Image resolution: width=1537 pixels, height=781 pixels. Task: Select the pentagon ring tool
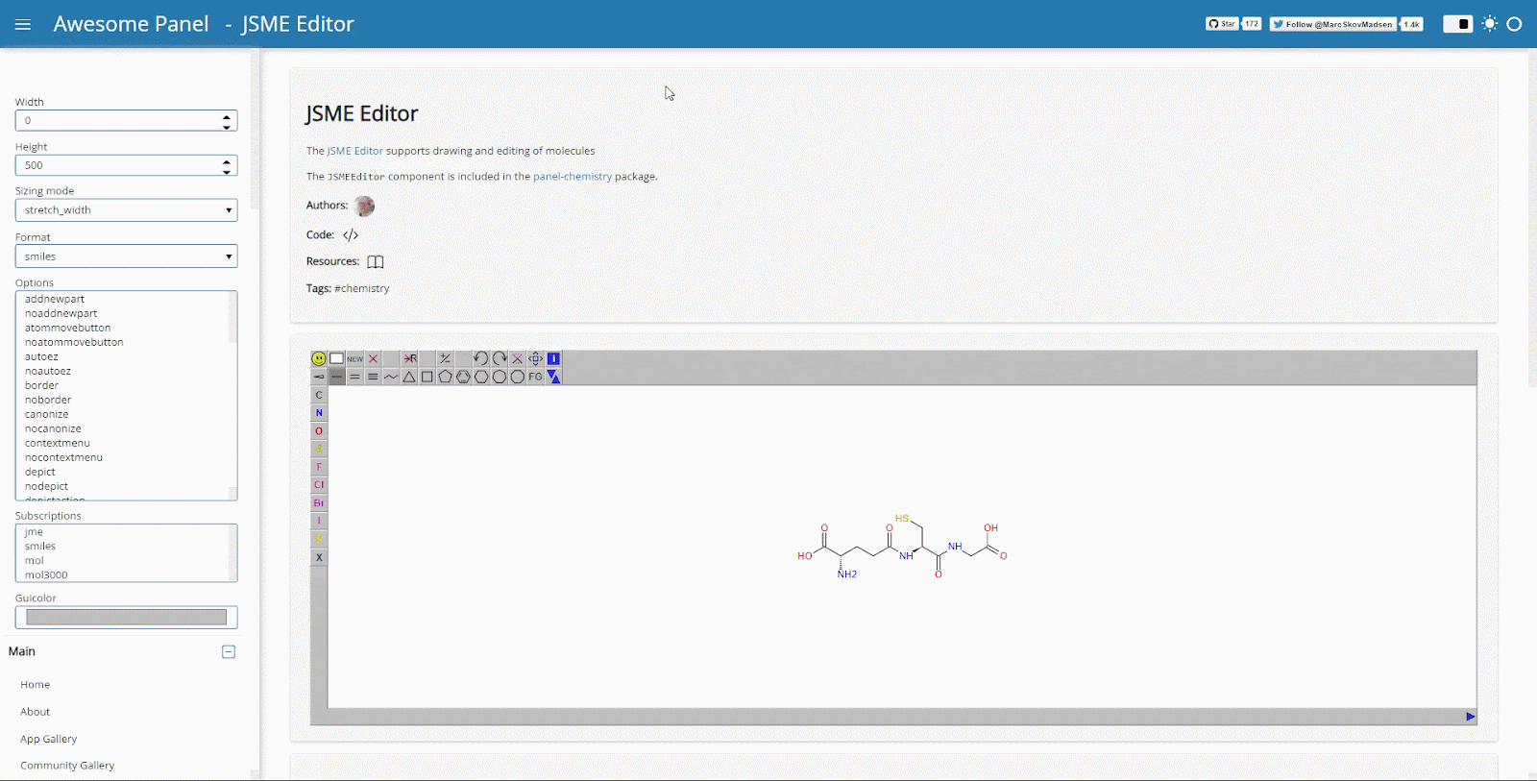[445, 377]
